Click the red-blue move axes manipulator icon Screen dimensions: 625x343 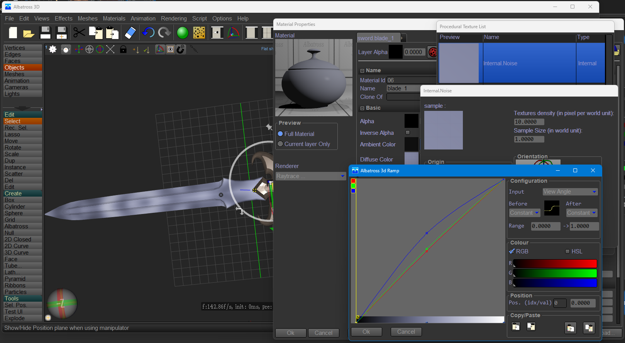coord(79,49)
